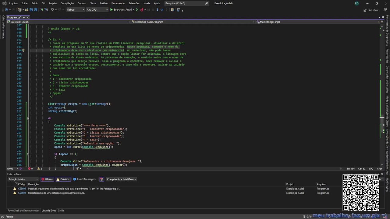Go to previous issue up arrow
Image resolution: width=390 pixels, height=219 pixels.
tap(49, 169)
